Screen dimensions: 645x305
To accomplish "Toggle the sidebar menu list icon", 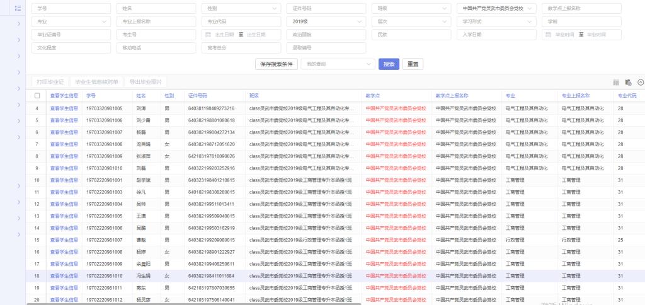I will [x=18, y=8].
